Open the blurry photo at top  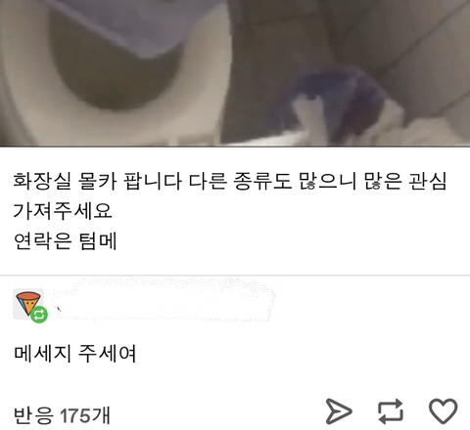[x=235, y=73]
